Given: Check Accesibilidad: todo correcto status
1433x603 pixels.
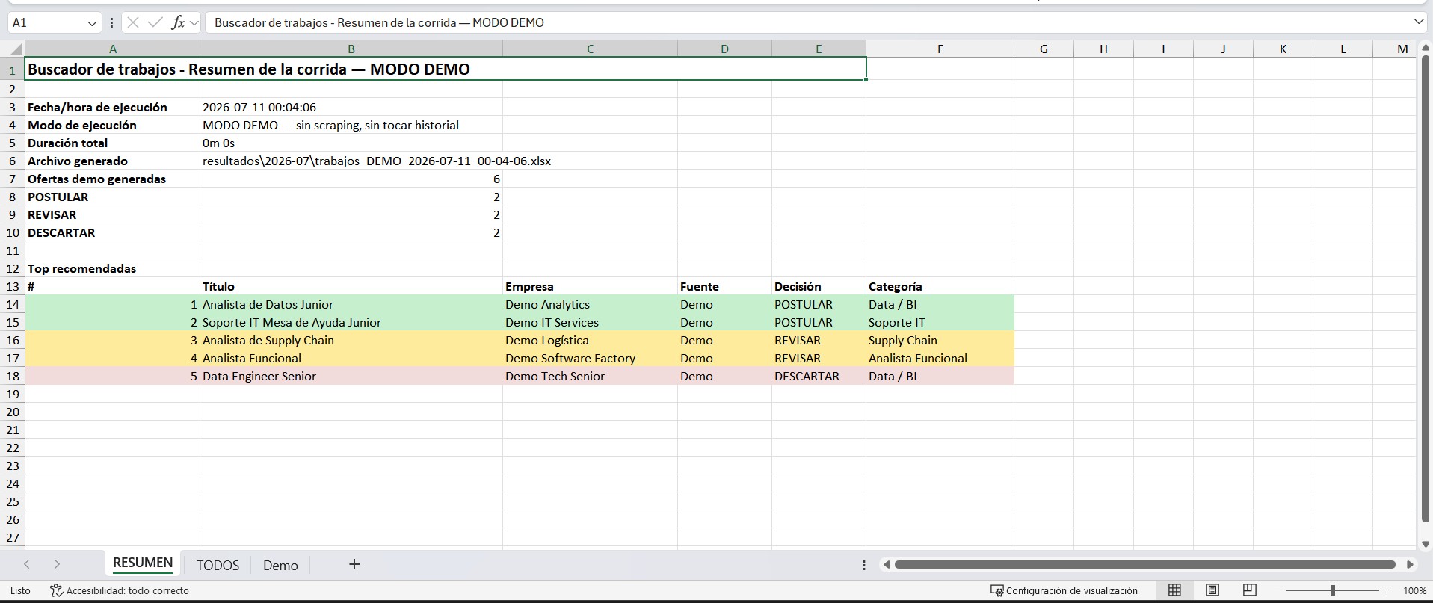Looking at the screenshot, I should [x=120, y=590].
